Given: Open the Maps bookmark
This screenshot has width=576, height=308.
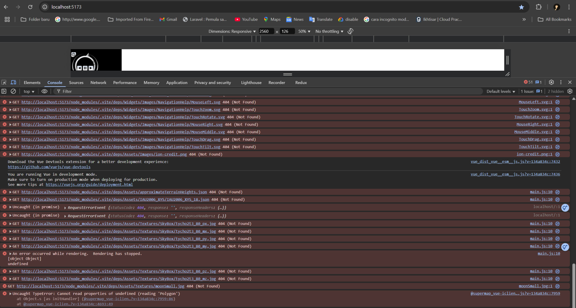Looking at the screenshot, I should 272,19.
